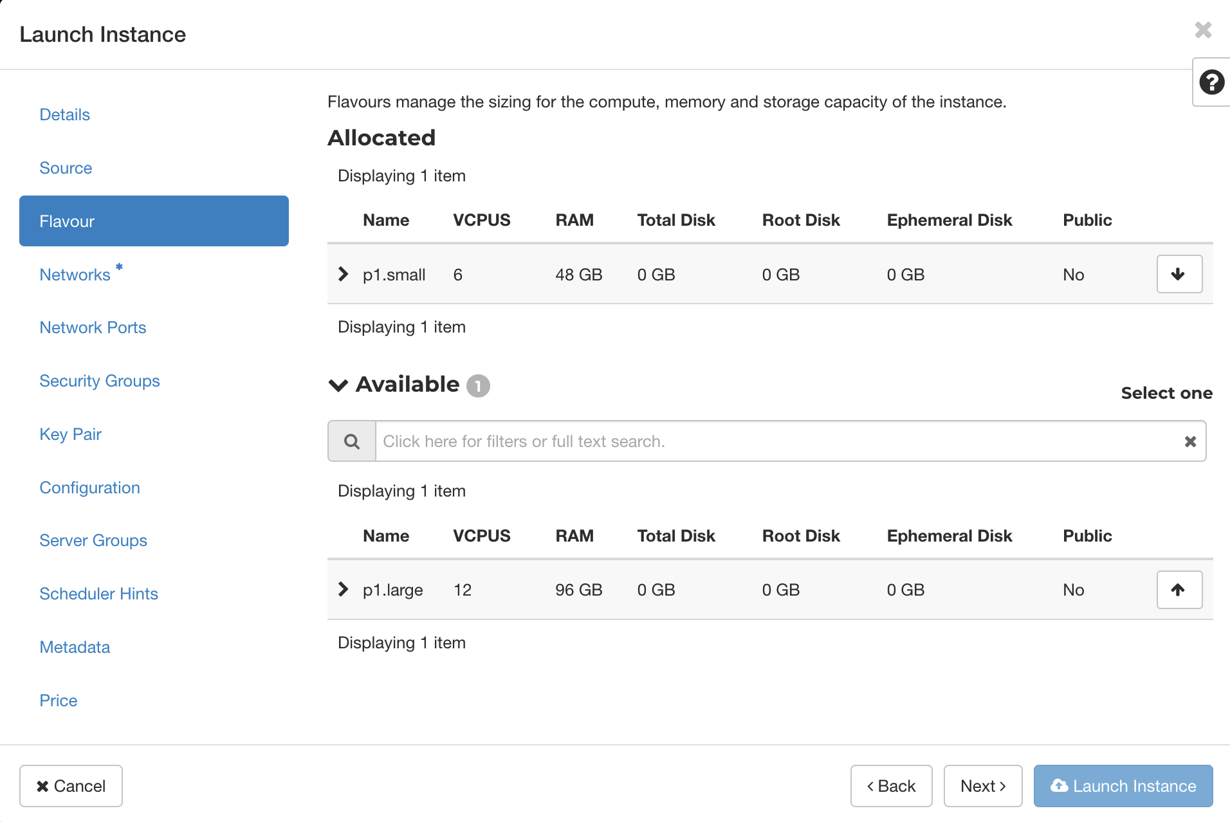
Task: Click the Cancel button
Action: tap(71, 786)
